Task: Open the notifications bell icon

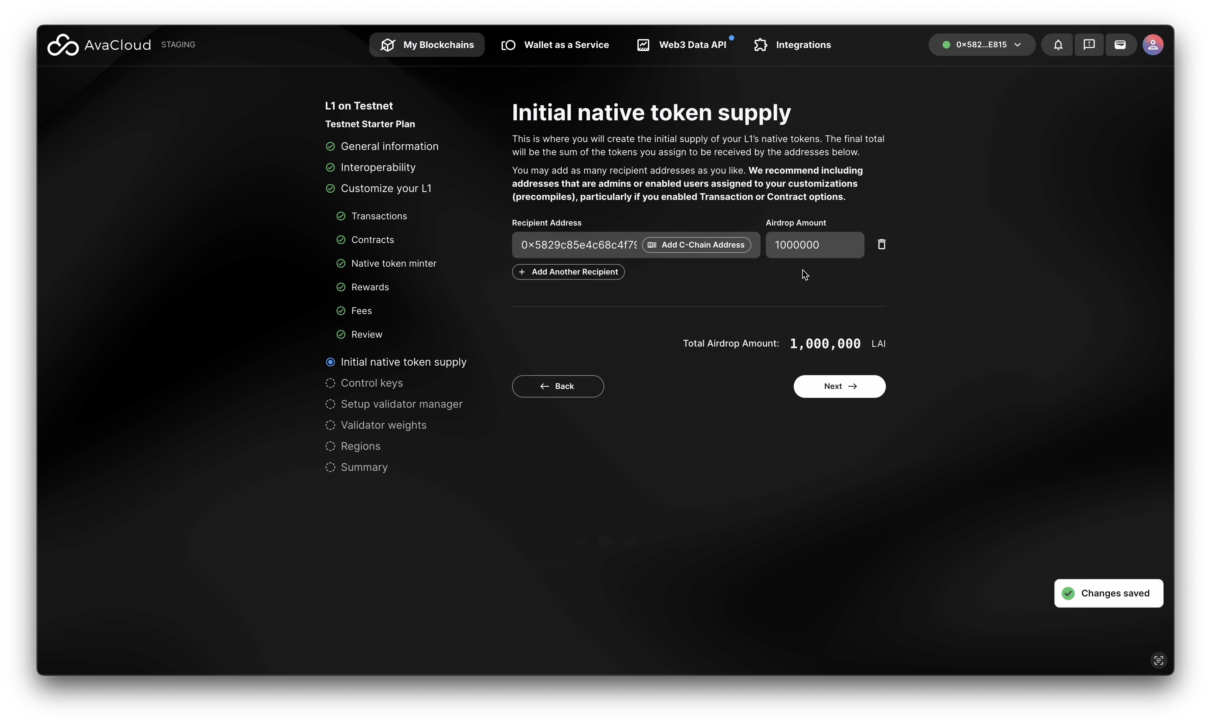Action: click(x=1058, y=45)
